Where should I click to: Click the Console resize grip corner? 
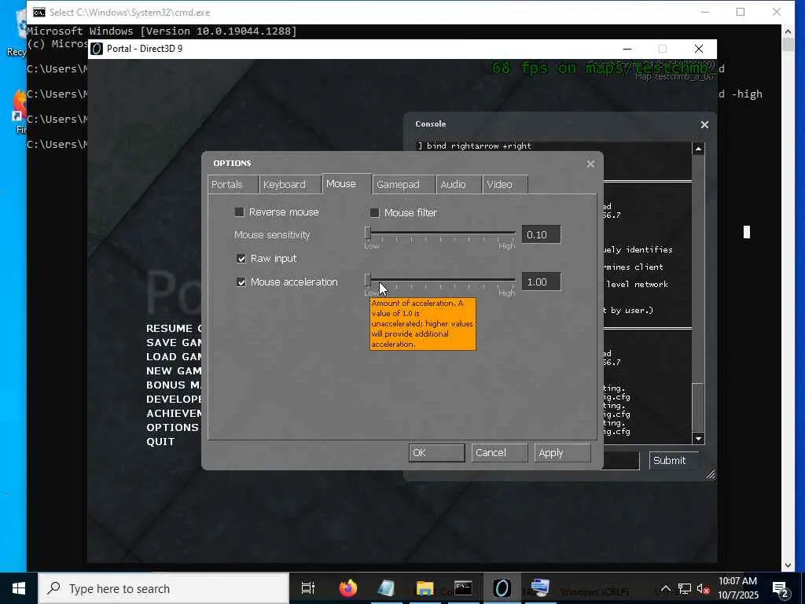click(711, 474)
